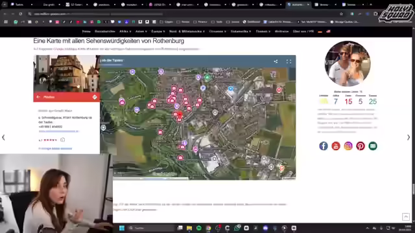
Task: Click the map share icon
Action: [x=276, y=61]
